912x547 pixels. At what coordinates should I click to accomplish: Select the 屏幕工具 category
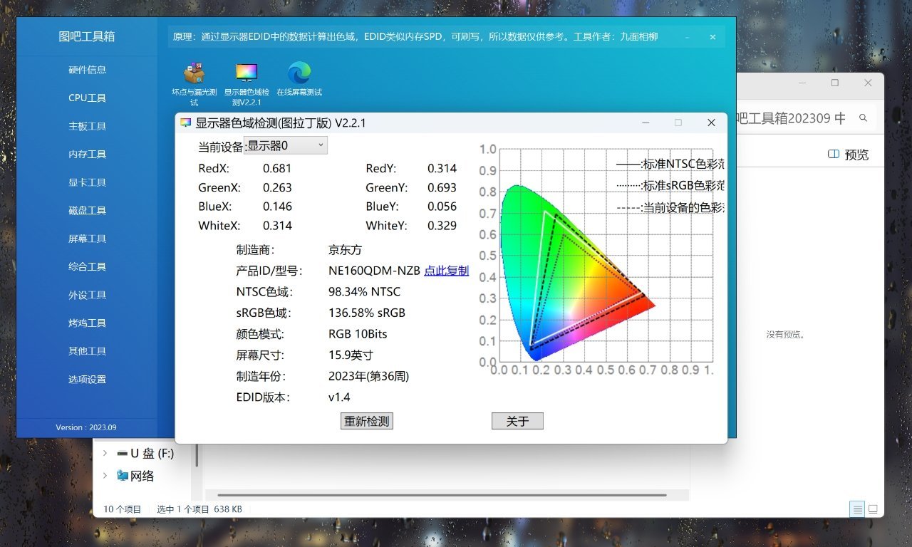click(x=87, y=239)
